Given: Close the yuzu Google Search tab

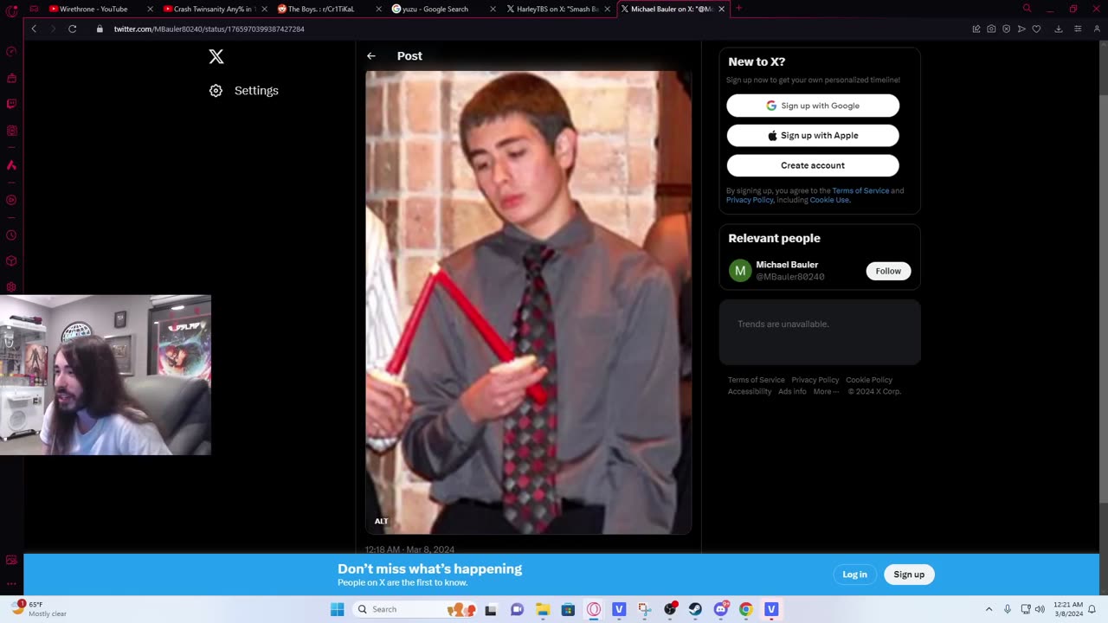Looking at the screenshot, I should point(493,9).
